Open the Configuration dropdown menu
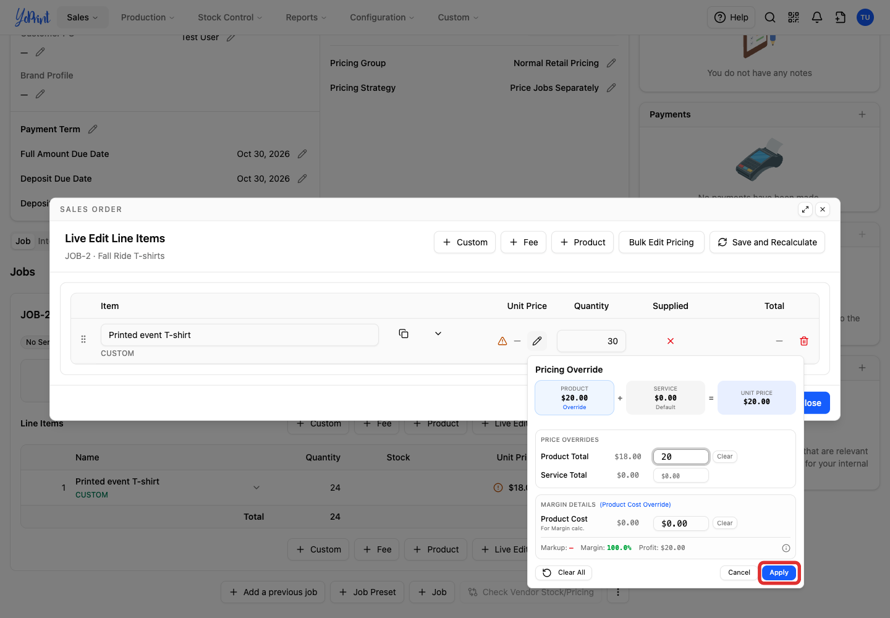890x618 pixels. coord(382,17)
